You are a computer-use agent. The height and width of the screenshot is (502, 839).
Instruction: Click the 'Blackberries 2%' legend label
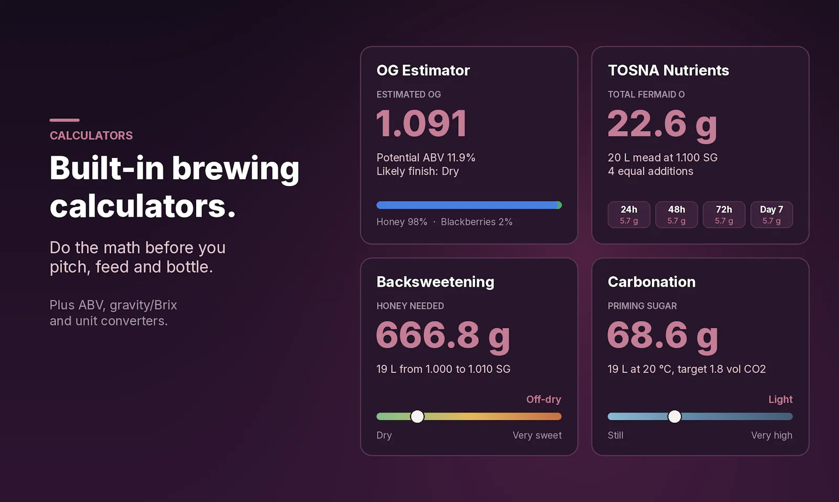[x=477, y=222]
